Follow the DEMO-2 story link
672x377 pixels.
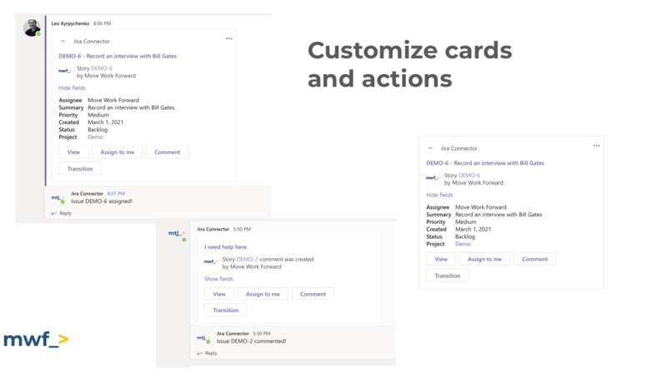tap(248, 259)
